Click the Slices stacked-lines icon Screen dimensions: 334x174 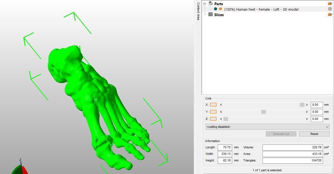coord(211,14)
